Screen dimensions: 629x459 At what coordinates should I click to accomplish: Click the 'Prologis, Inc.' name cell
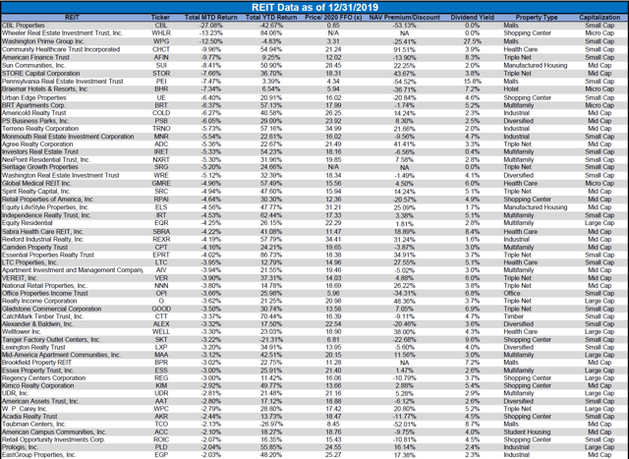[20, 447]
